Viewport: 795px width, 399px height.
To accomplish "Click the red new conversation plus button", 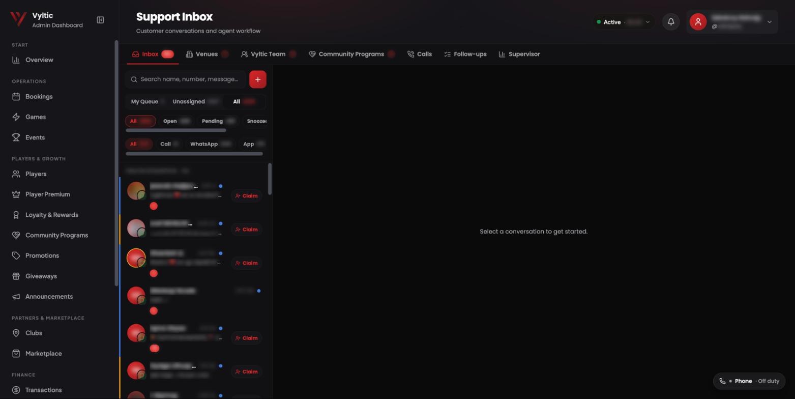I will point(258,79).
